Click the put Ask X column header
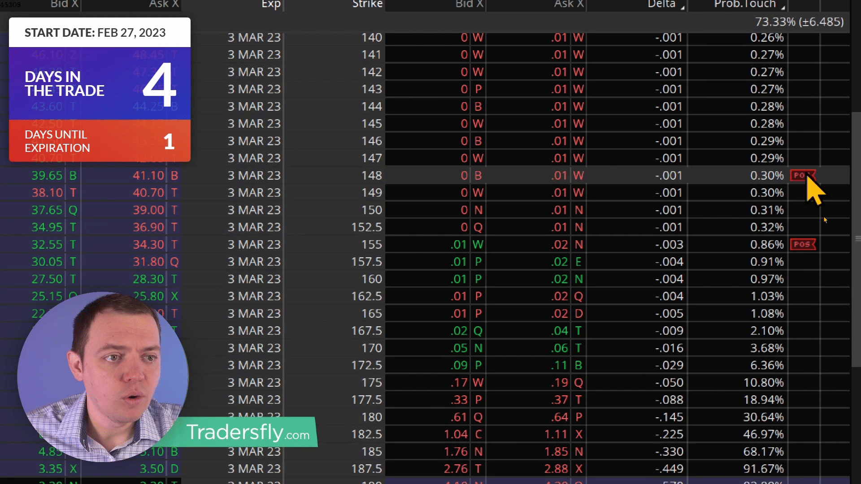Image resolution: width=861 pixels, height=484 pixels. point(569,4)
